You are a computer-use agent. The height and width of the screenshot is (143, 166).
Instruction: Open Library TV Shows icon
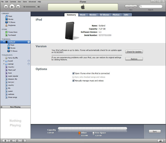6,22
